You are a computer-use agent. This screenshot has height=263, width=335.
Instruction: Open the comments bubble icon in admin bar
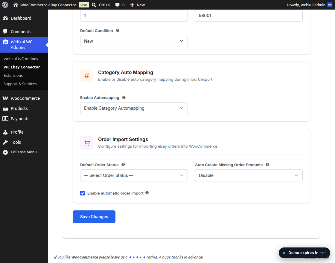(x=117, y=5)
